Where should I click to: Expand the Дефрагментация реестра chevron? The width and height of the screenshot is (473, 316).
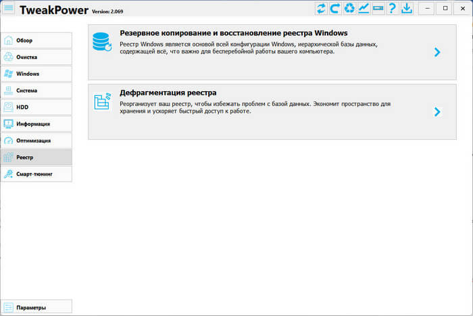(437, 111)
